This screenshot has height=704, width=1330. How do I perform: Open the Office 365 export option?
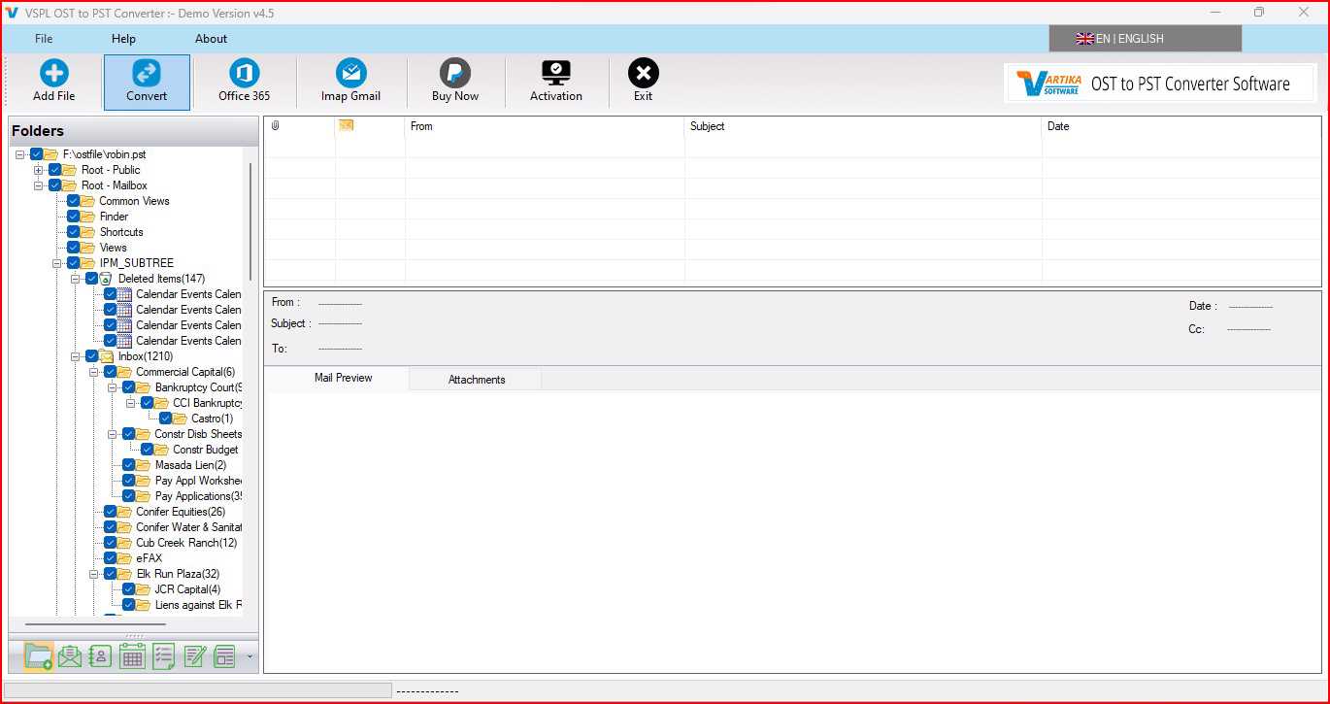coord(245,74)
